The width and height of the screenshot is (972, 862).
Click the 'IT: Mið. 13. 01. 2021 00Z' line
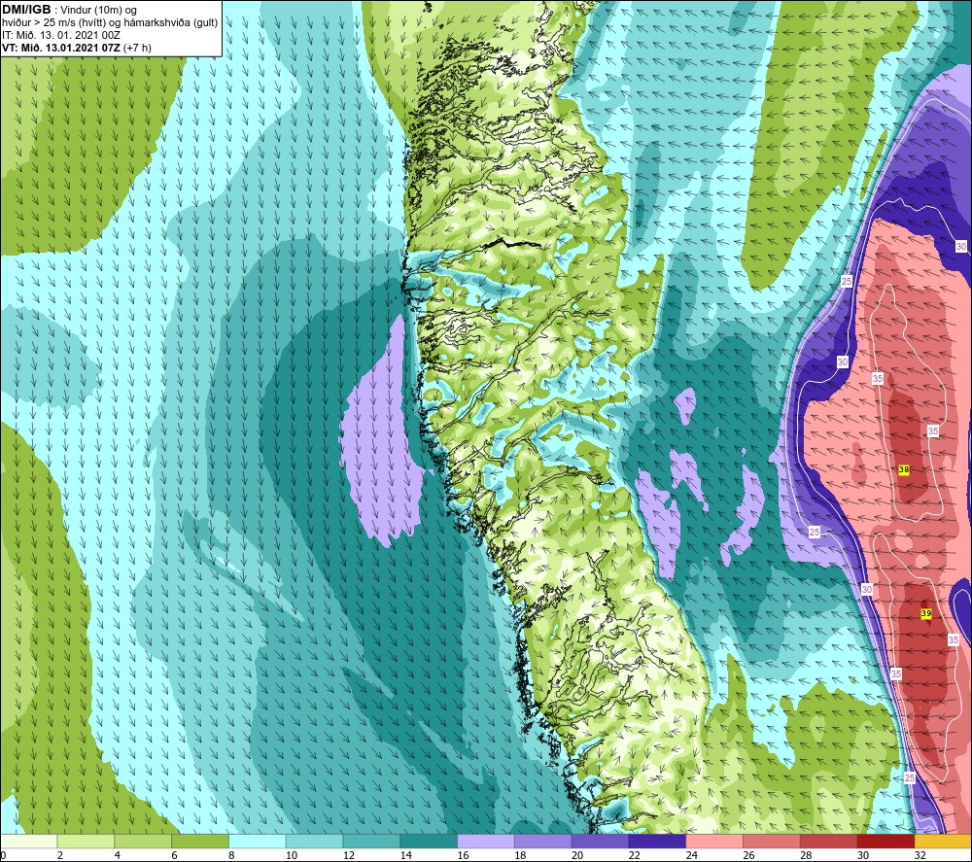click(x=61, y=35)
